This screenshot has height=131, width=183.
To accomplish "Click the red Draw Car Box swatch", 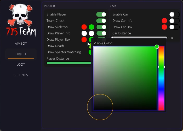I will click(164, 27).
